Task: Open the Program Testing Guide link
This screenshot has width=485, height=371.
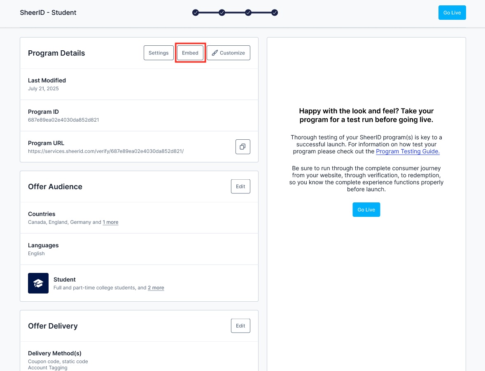Action: point(408,151)
